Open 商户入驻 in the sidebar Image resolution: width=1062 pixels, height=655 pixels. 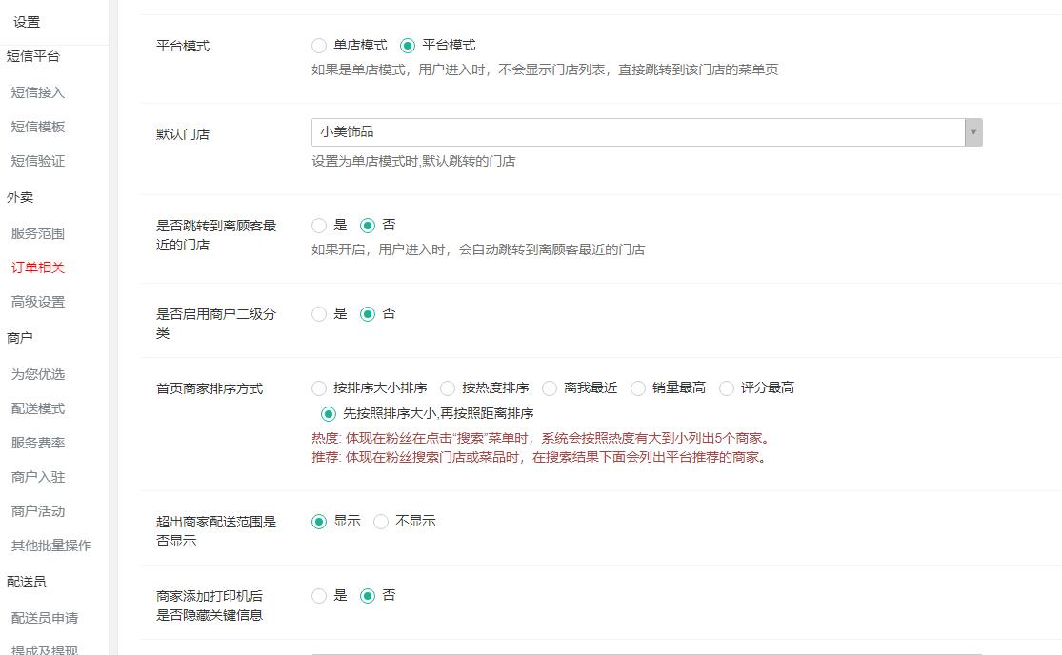[38, 477]
